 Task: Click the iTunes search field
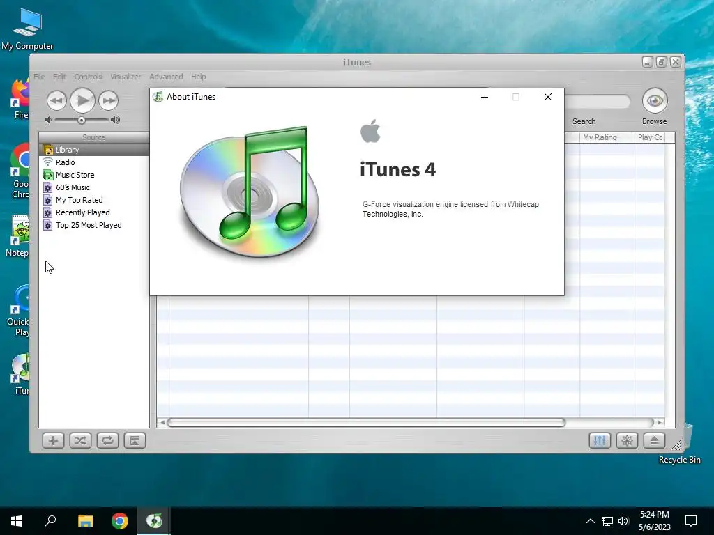597,102
